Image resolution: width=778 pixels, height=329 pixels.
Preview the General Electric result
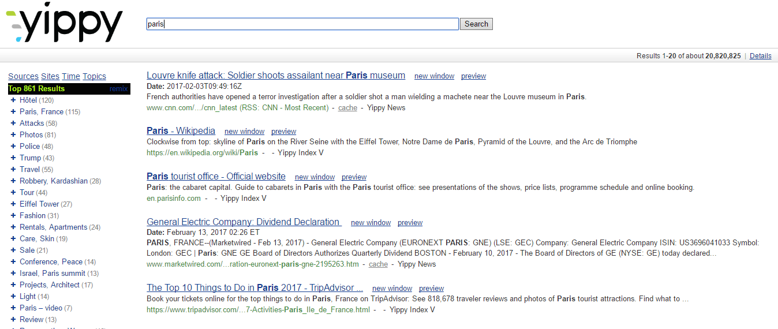410,223
